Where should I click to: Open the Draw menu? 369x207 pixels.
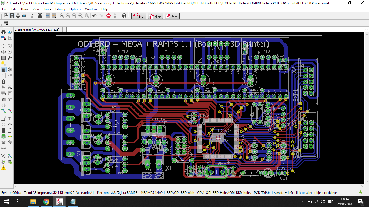point(25,9)
